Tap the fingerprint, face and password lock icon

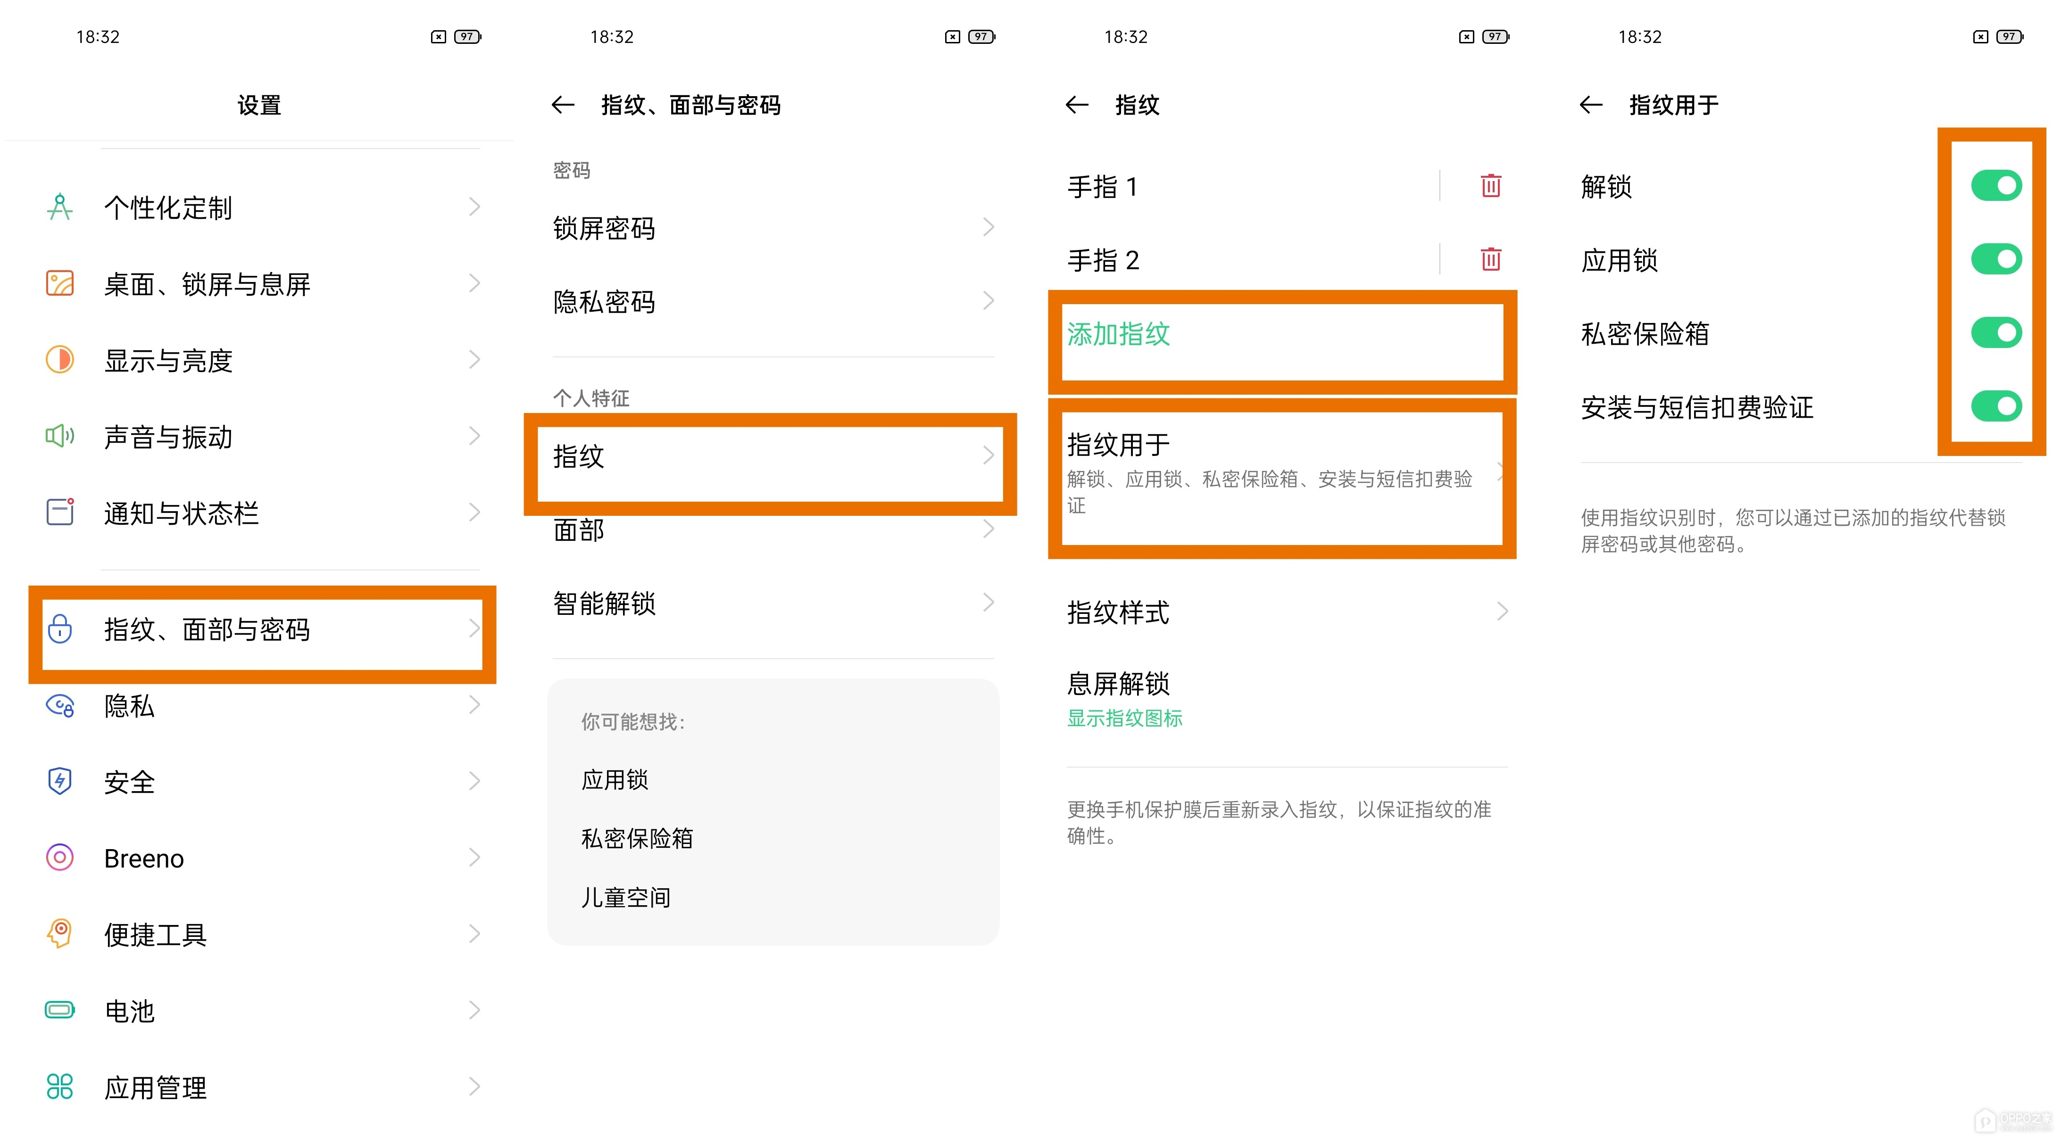pyautogui.click(x=59, y=628)
